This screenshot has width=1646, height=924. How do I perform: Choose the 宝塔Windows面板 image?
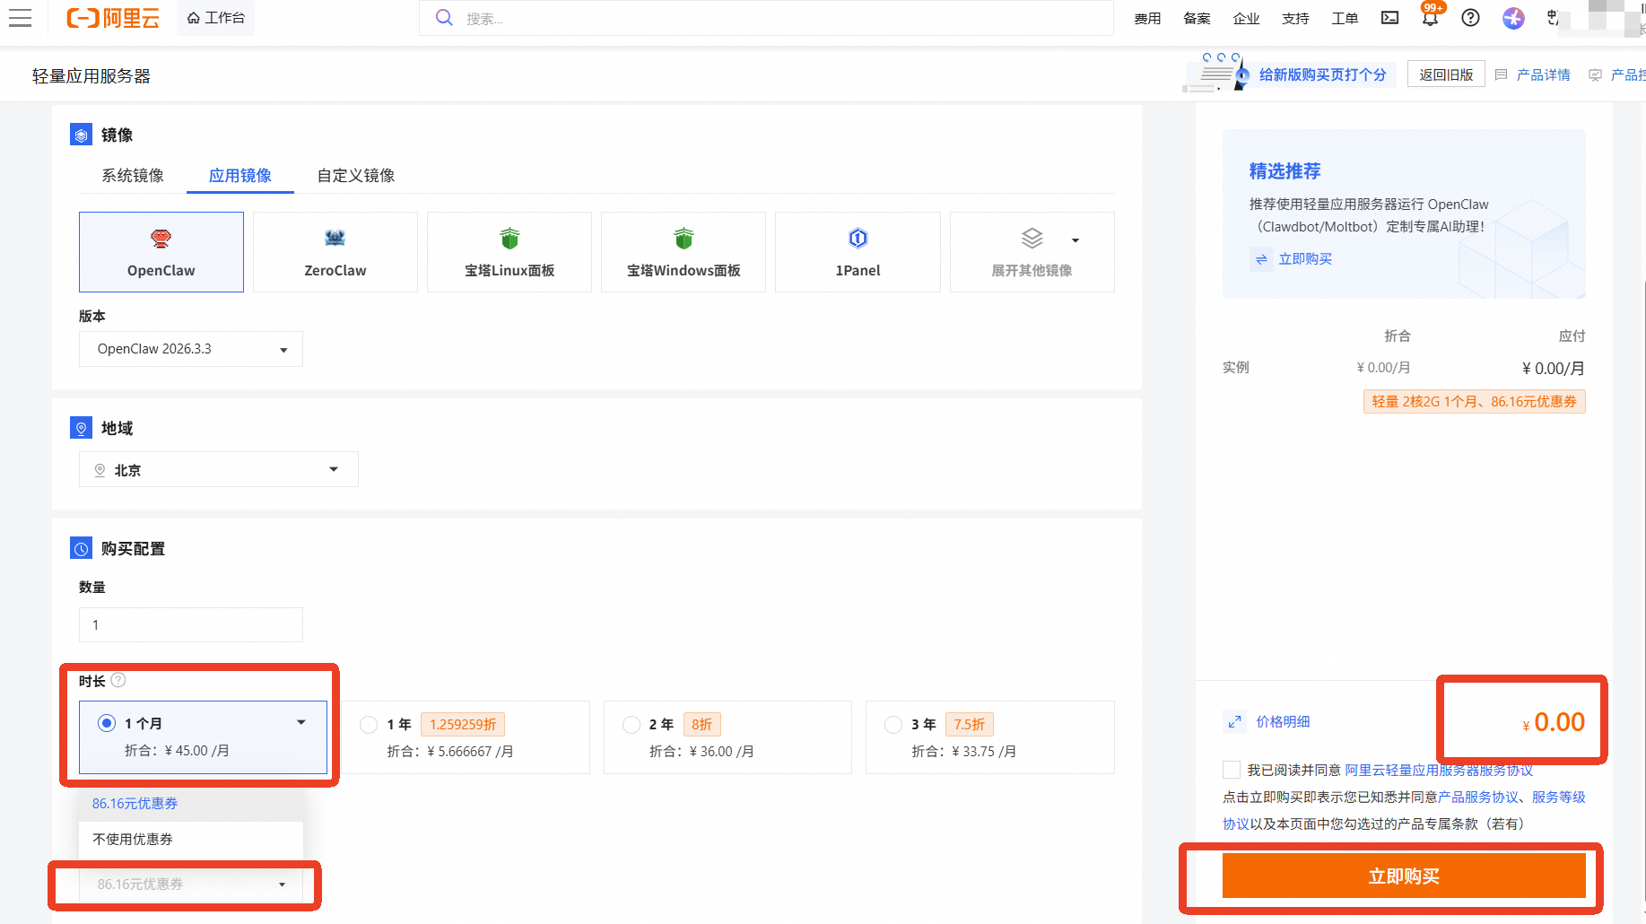coord(684,252)
